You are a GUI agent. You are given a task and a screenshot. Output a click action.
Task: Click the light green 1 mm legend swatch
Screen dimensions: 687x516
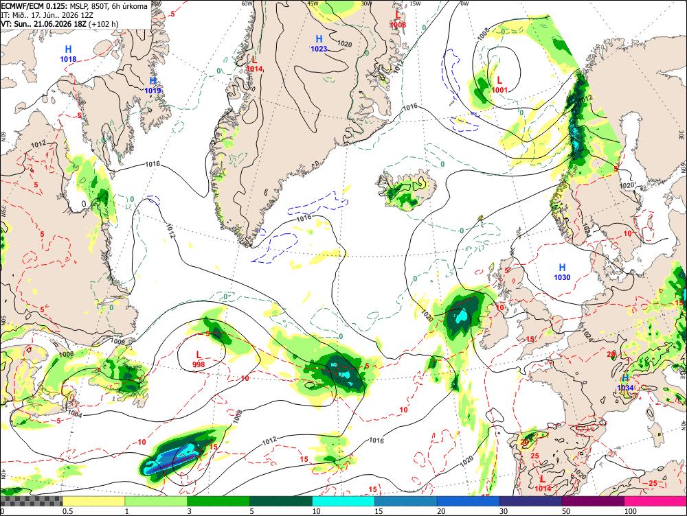[x=156, y=501]
